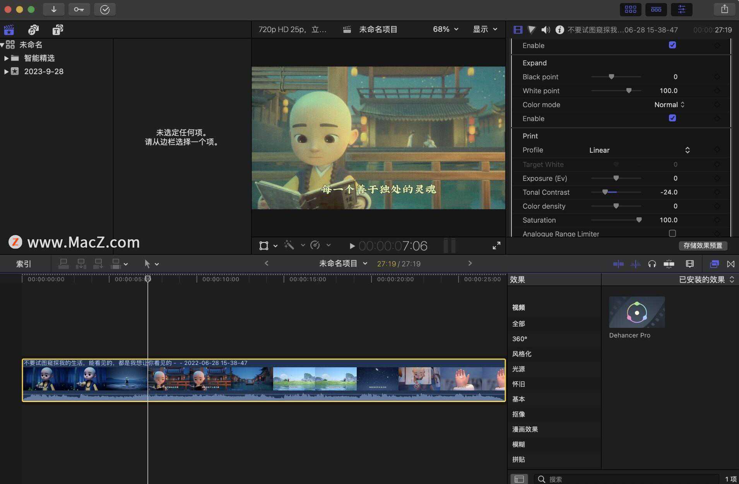Screen dimensions: 739x484
Task: Switch to the audio inspector speaker icon
Action: pyautogui.click(x=546, y=30)
